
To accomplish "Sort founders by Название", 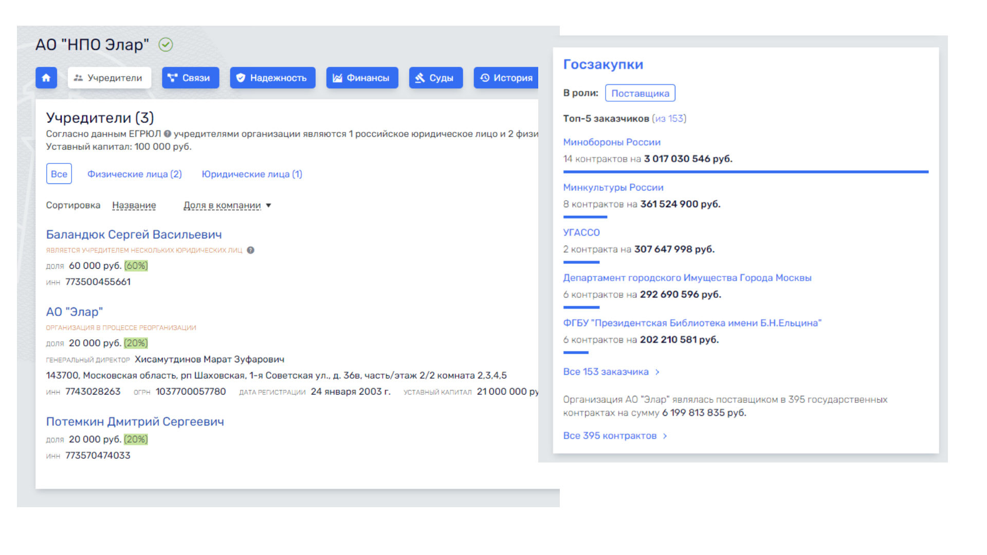I will pyautogui.click(x=134, y=206).
